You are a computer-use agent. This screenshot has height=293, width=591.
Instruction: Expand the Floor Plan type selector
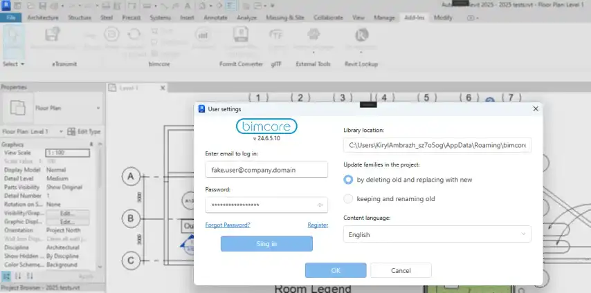(x=98, y=108)
